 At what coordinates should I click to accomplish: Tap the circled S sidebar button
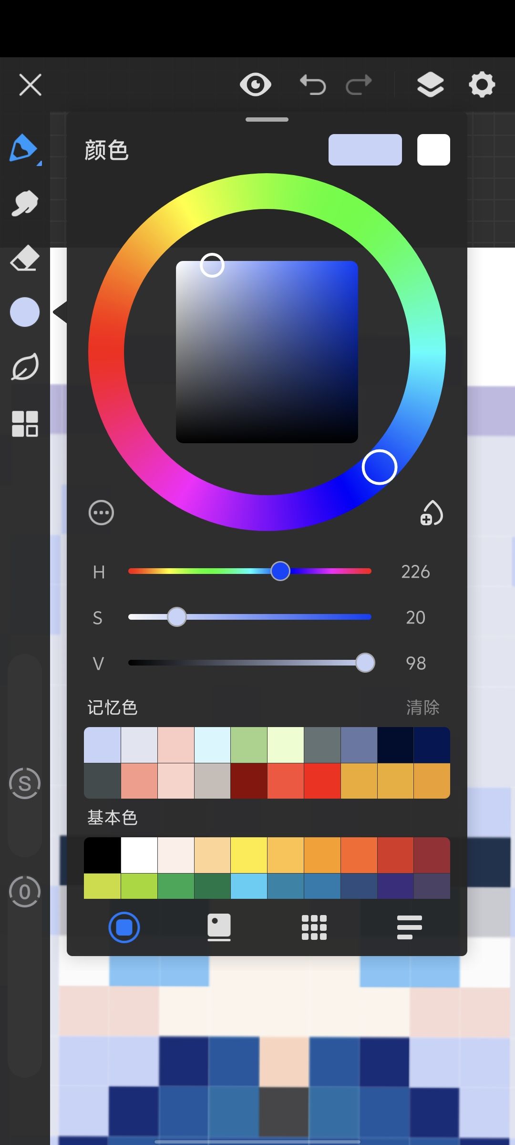pyautogui.click(x=25, y=783)
